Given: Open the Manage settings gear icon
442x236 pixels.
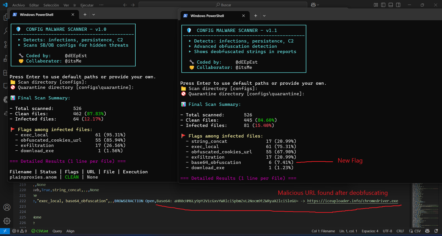Looking at the screenshot, I should pyautogui.click(x=7, y=221).
